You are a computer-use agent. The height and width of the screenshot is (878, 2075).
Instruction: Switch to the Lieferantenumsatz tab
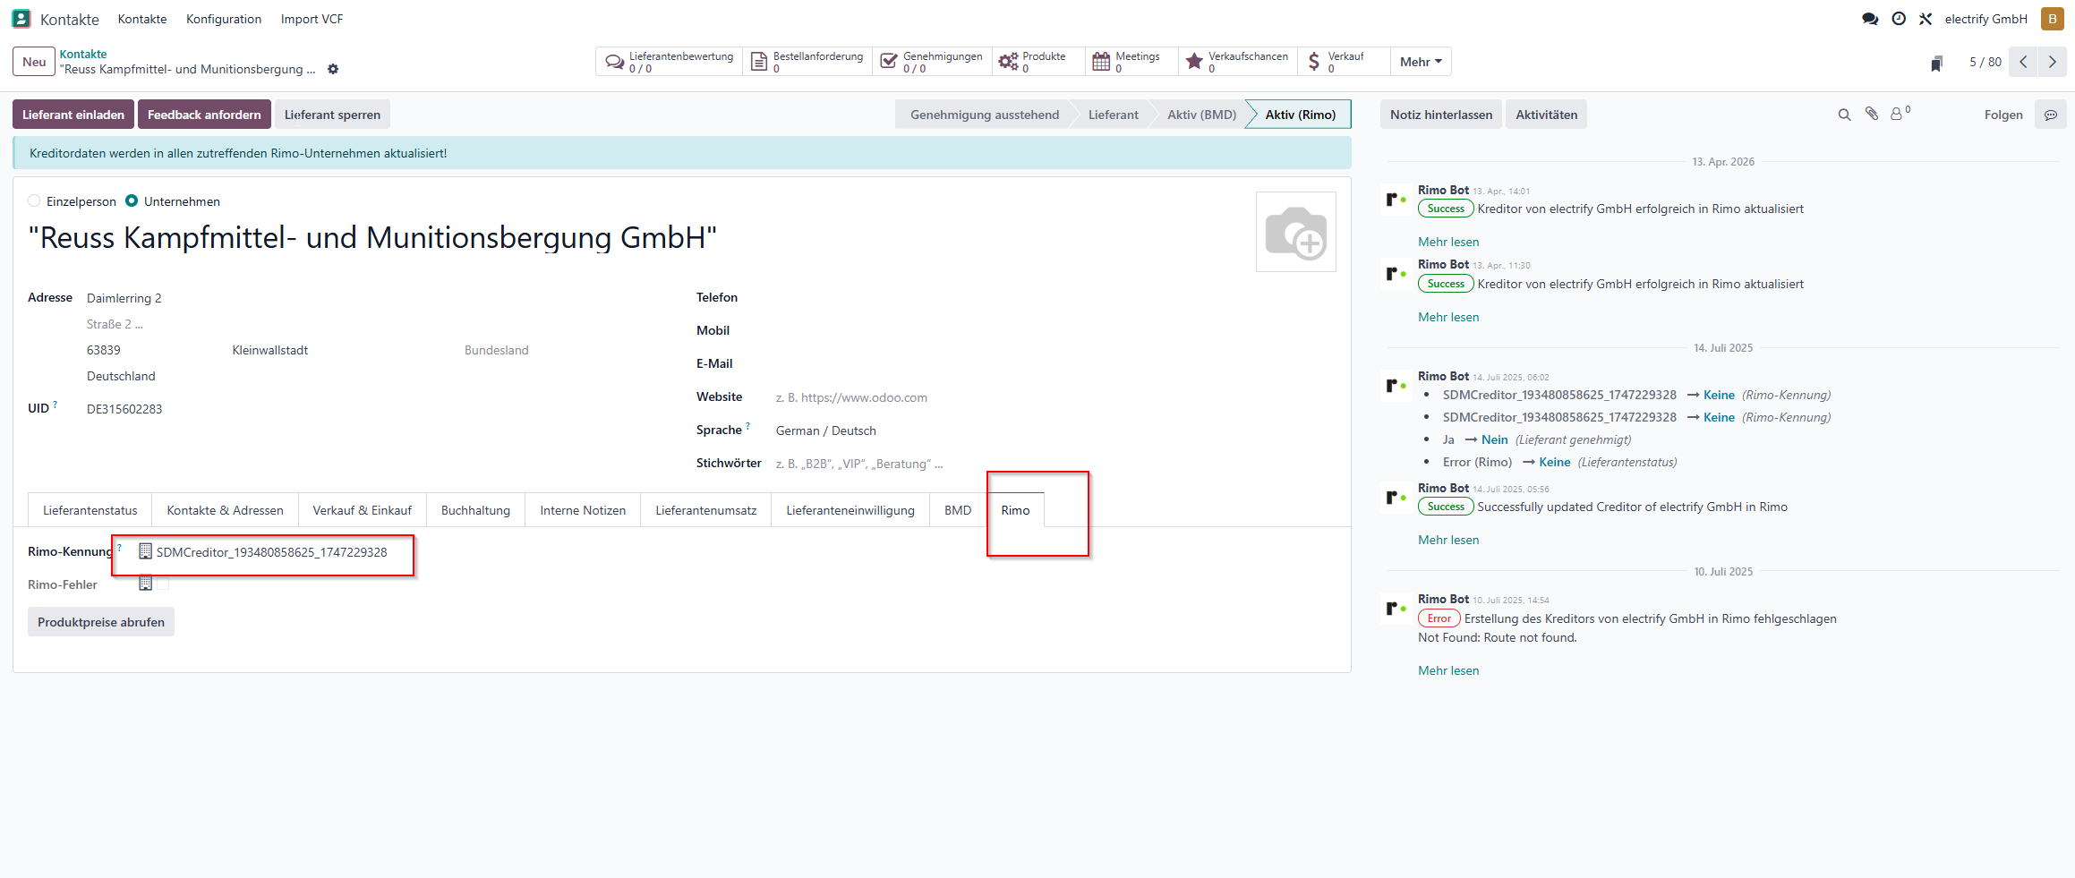click(706, 510)
